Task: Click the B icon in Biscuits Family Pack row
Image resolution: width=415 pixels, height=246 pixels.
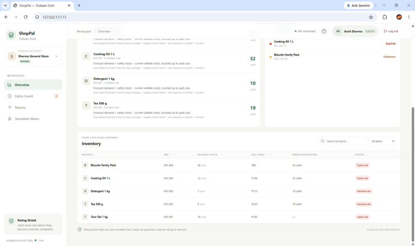Action: (x=85, y=165)
